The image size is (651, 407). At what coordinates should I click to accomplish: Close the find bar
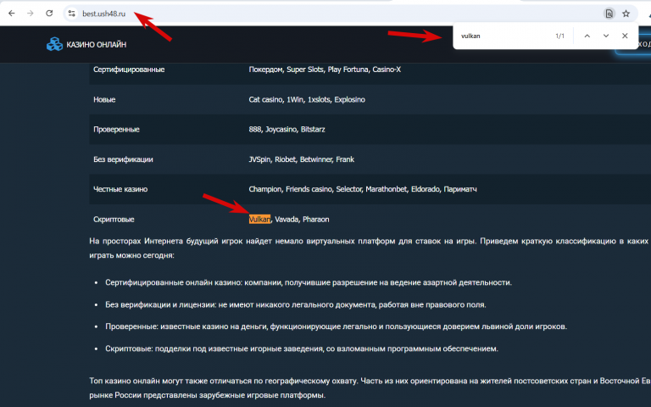(x=625, y=36)
